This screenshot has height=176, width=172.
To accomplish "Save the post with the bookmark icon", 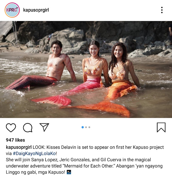I will pos(161,128).
